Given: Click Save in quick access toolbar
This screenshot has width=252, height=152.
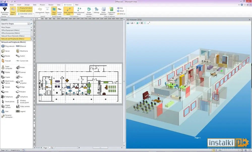Looking at the screenshot, I should 5,2.
